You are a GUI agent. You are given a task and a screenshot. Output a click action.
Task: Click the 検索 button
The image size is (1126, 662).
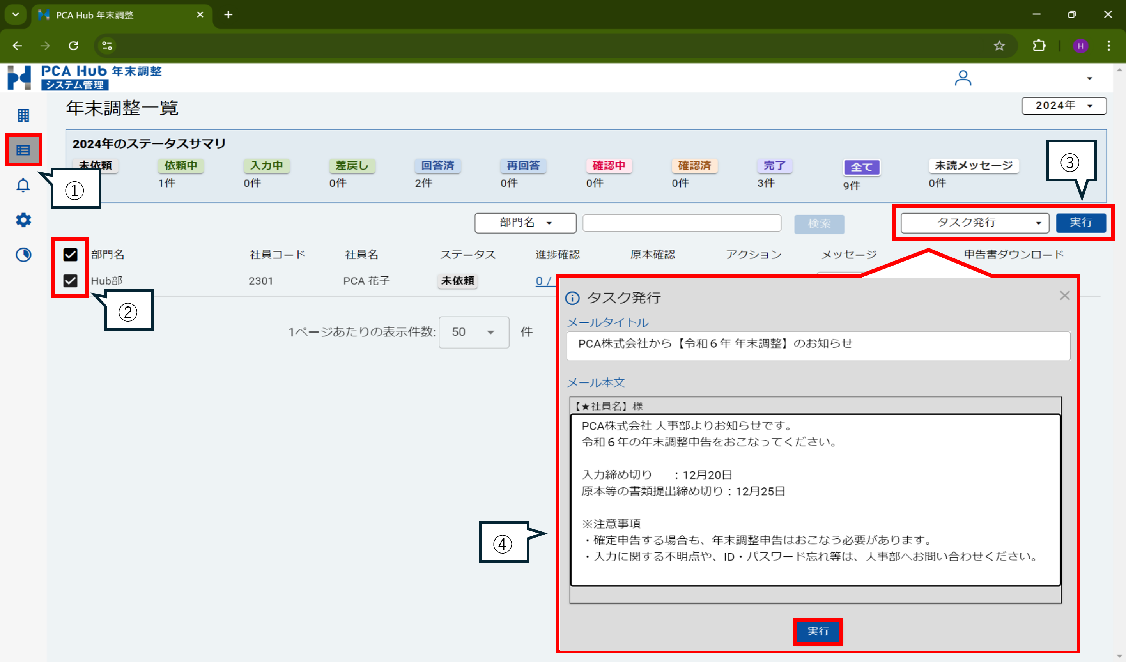tap(819, 223)
